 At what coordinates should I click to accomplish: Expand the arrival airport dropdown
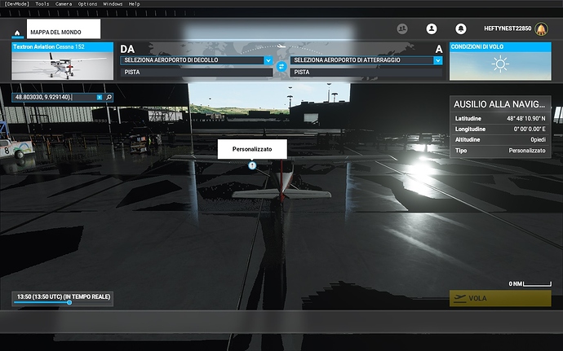[x=438, y=60]
